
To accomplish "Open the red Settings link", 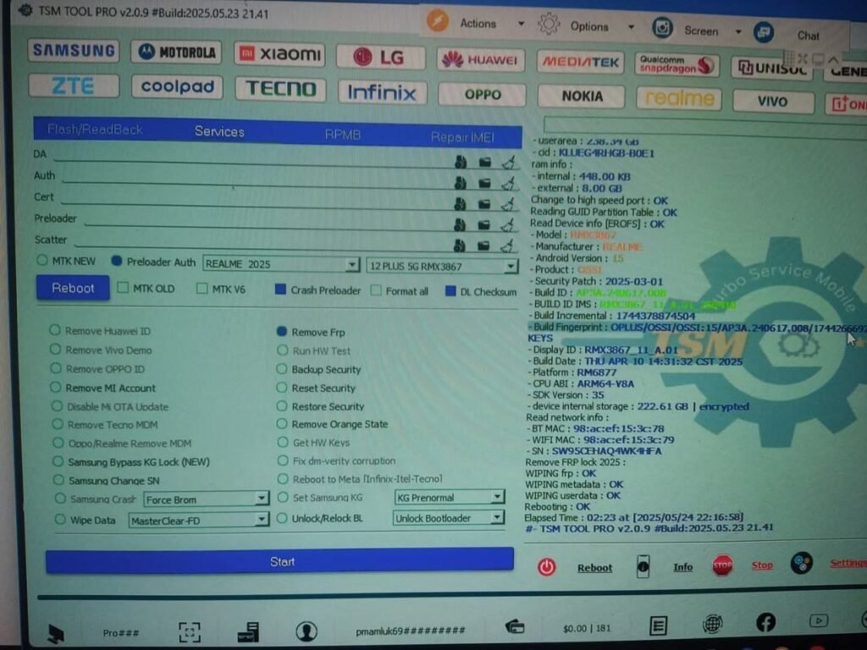I will click(848, 563).
